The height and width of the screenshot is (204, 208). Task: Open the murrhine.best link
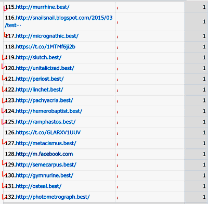pos(43,7)
